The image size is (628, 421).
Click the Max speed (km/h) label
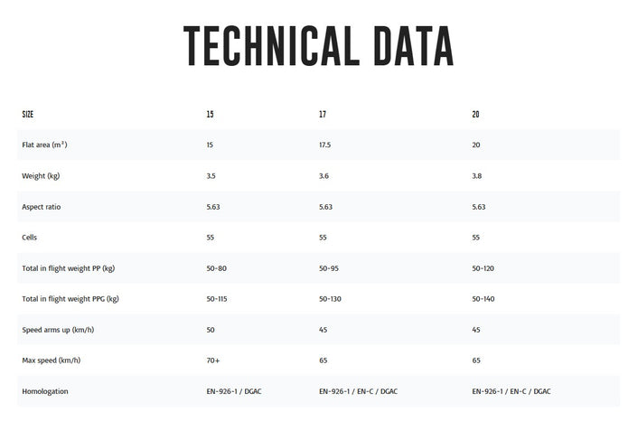(x=52, y=360)
